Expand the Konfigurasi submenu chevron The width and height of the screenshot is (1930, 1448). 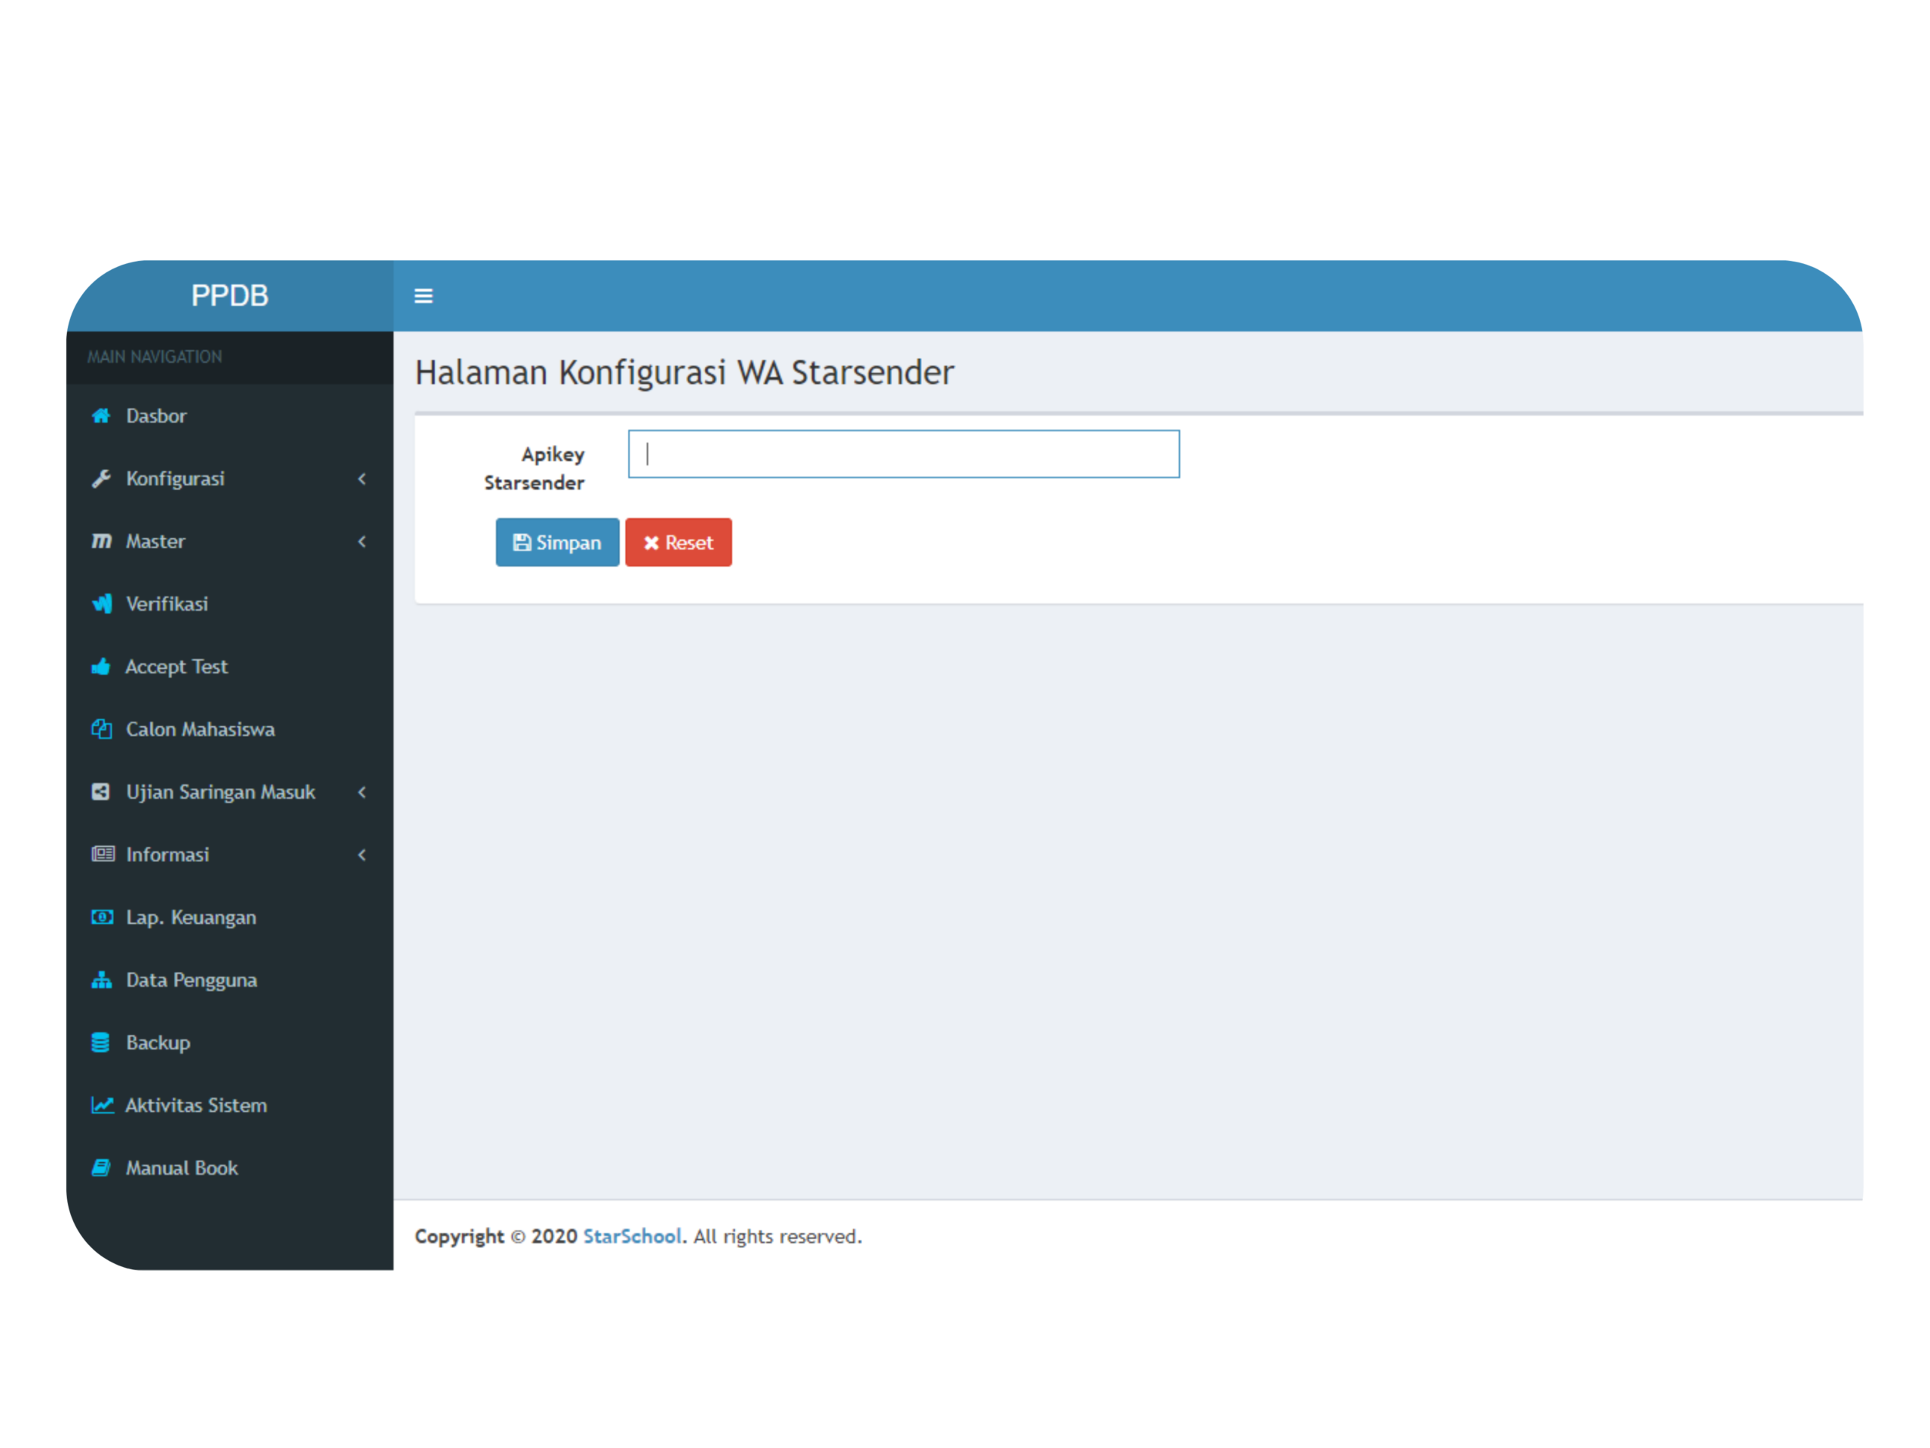coord(362,478)
